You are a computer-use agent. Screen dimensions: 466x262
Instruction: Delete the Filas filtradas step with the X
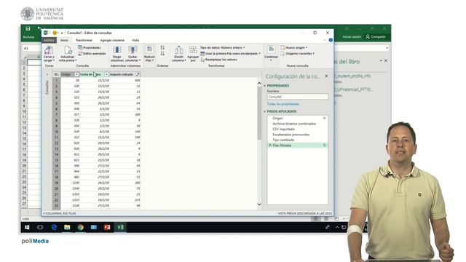270,146
